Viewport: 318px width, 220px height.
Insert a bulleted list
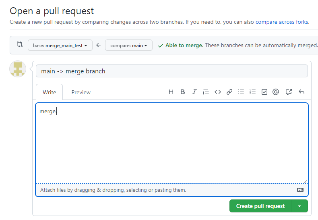pyautogui.click(x=241, y=92)
